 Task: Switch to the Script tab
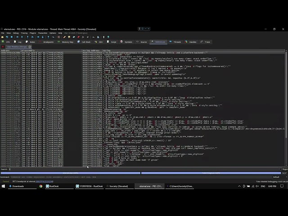[112, 42]
